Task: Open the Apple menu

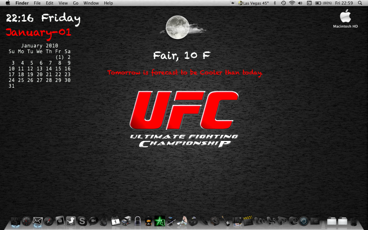Action: tap(8, 3)
